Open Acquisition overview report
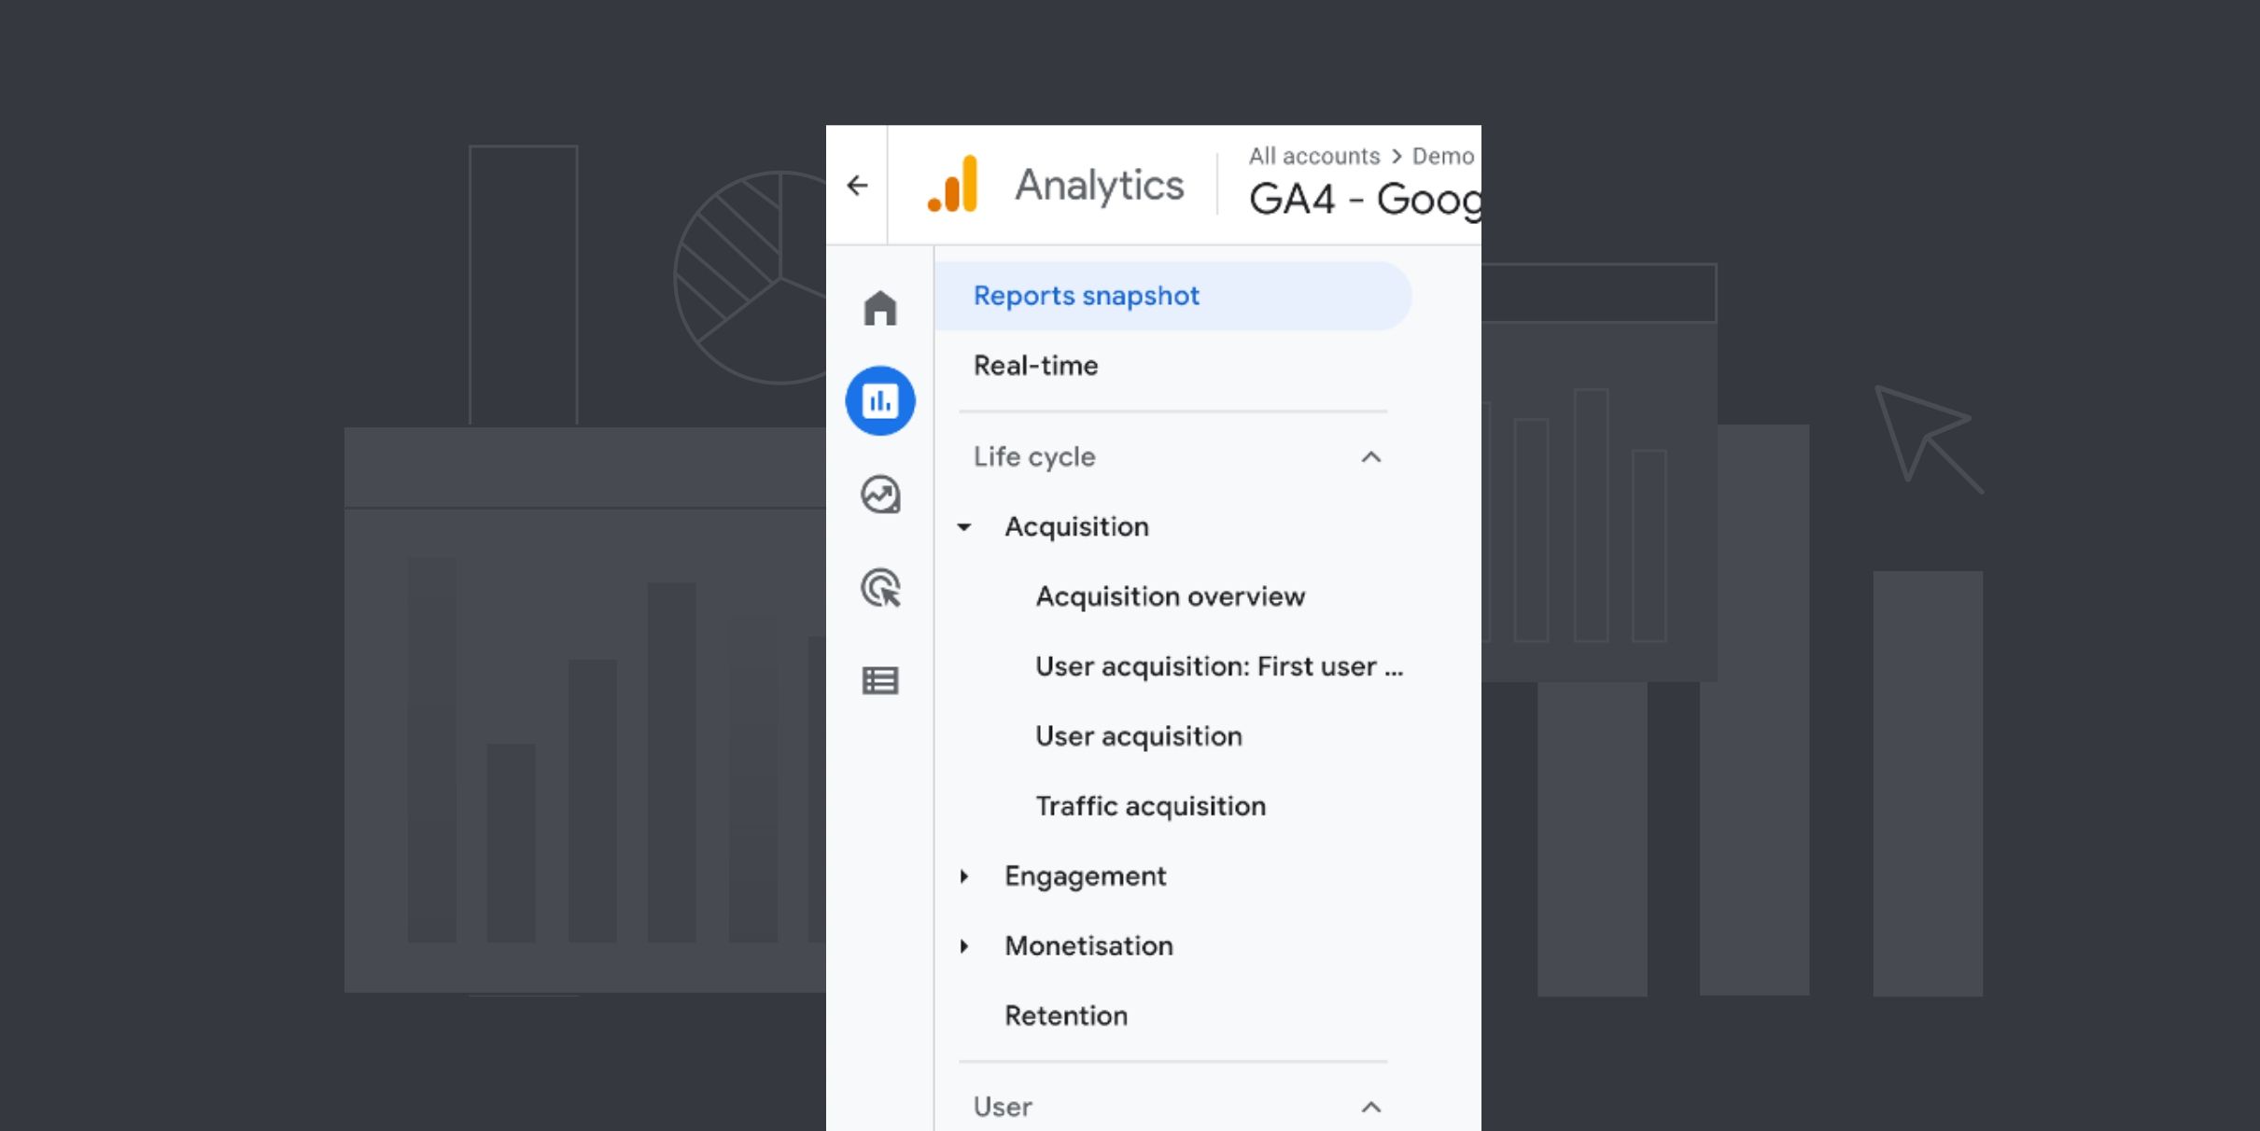The width and height of the screenshot is (2260, 1131). pos(1170,596)
